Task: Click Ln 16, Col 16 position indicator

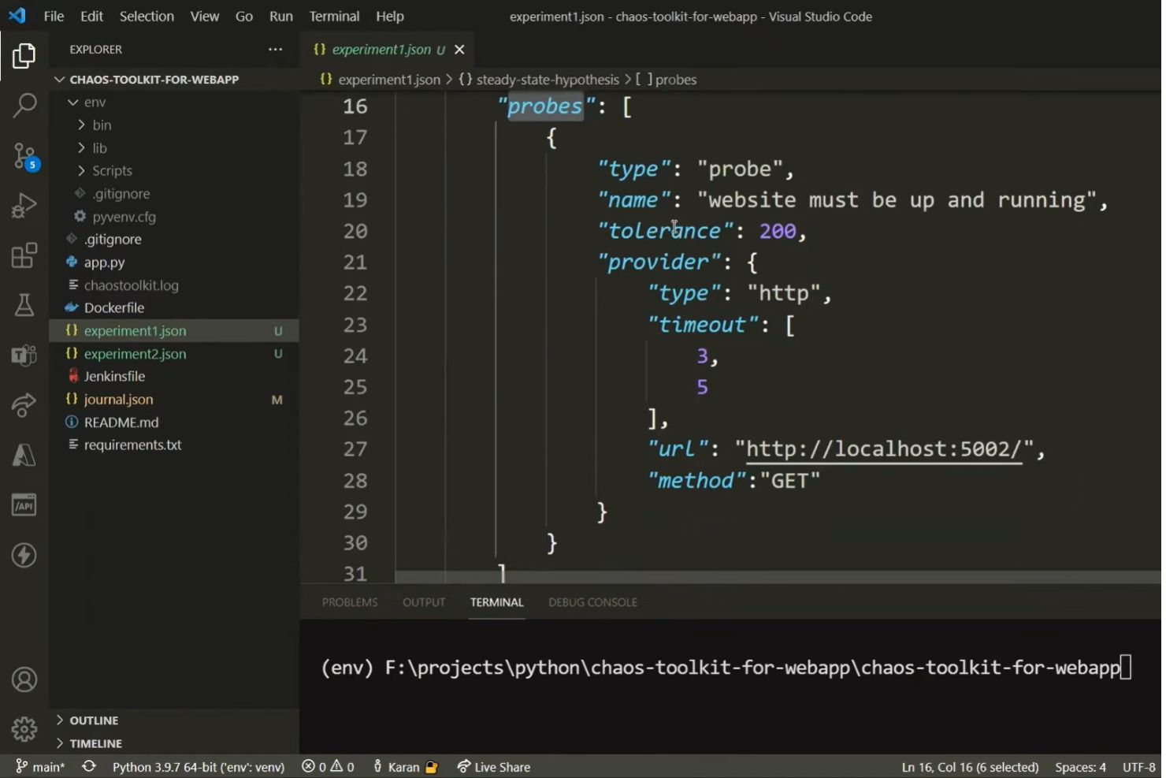Action: click(970, 767)
